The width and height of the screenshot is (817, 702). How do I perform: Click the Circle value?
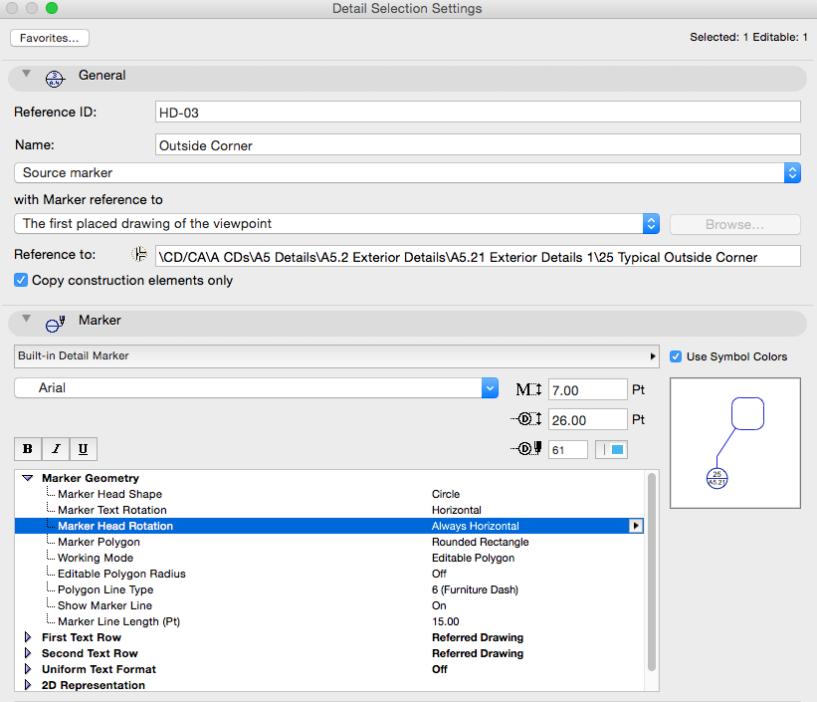(x=446, y=494)
